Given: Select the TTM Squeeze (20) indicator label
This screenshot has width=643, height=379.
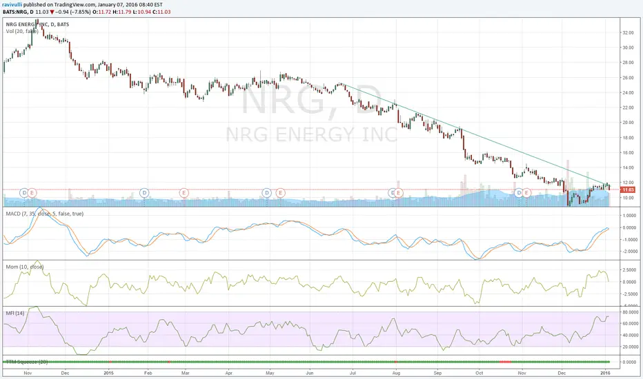Looking at the screenshot, I should click(27, 362).
